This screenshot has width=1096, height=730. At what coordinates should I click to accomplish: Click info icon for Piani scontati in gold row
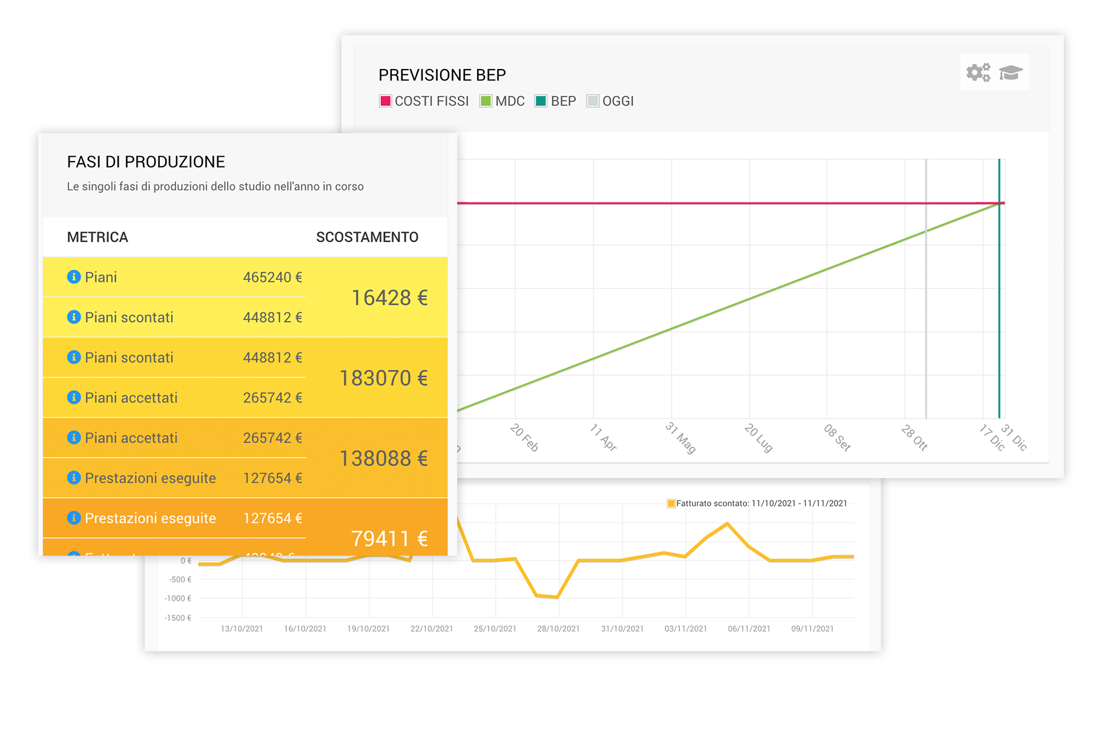pos(74,357)
